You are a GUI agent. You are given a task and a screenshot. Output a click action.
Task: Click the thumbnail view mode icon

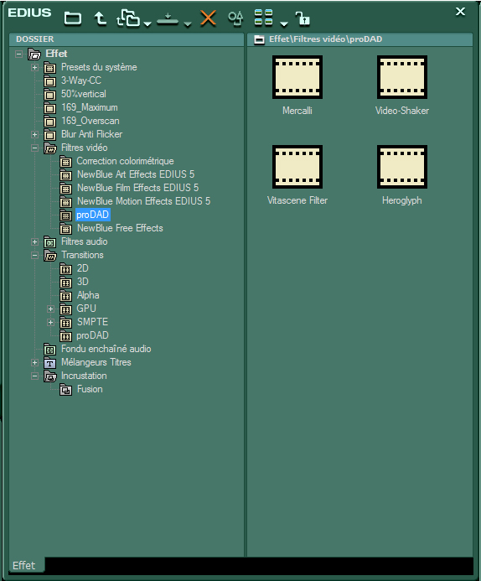click(263, 18)
